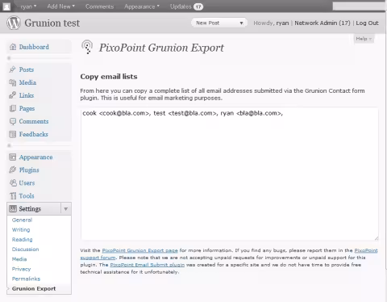Click the ryan profile link after Howdy
387x302 pixels.
click(282, 23)
